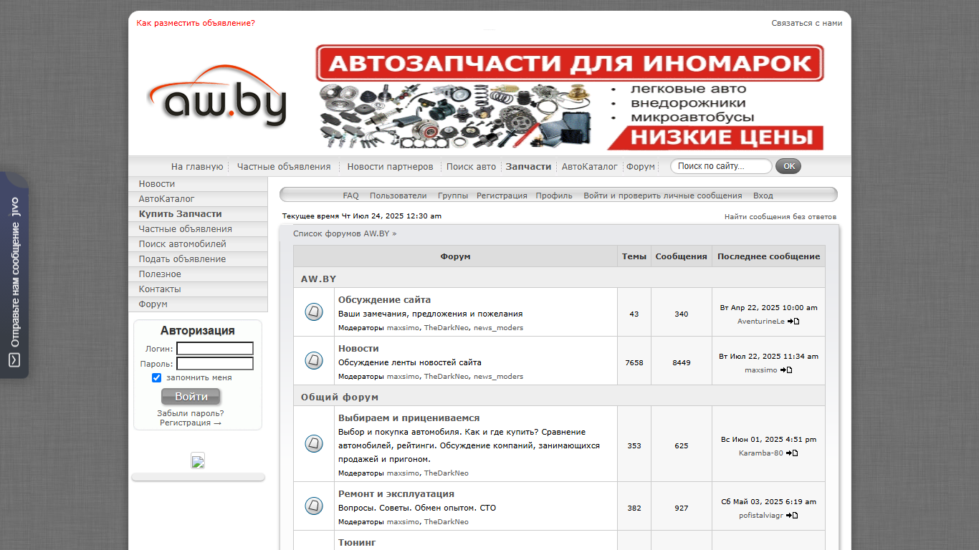The width and height of the screenshot is (979, 550).
Task: Select Частные объявления in left sidebar
Action: click(x=198, y=229)
